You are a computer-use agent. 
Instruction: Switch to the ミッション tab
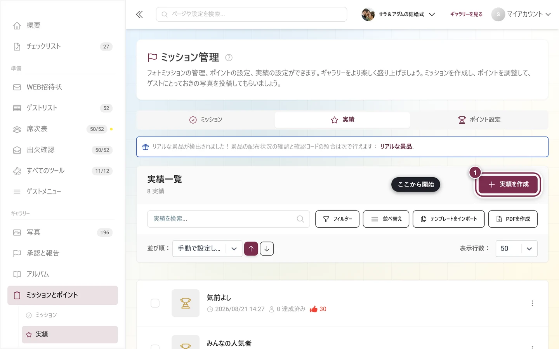pos(206,120)
